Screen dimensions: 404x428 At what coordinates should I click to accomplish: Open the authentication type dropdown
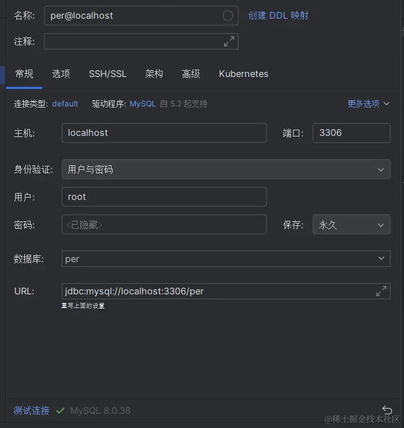(x=226, y=169)
